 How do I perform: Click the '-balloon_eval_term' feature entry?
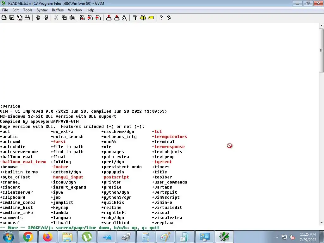(23, 162)
